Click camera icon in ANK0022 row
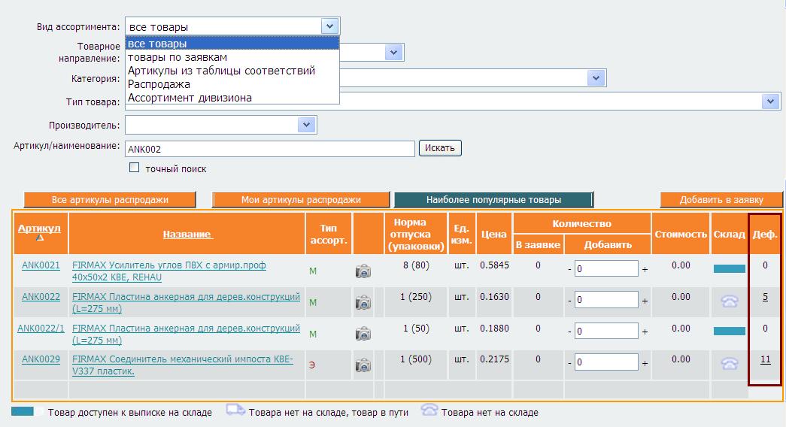 pyautogui.click(x=363, y=302)
